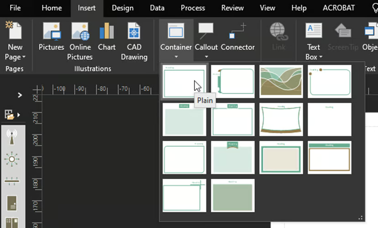
Task: Expand the shapes panel with the chevron arrow
Action: (x=20, y=95)
